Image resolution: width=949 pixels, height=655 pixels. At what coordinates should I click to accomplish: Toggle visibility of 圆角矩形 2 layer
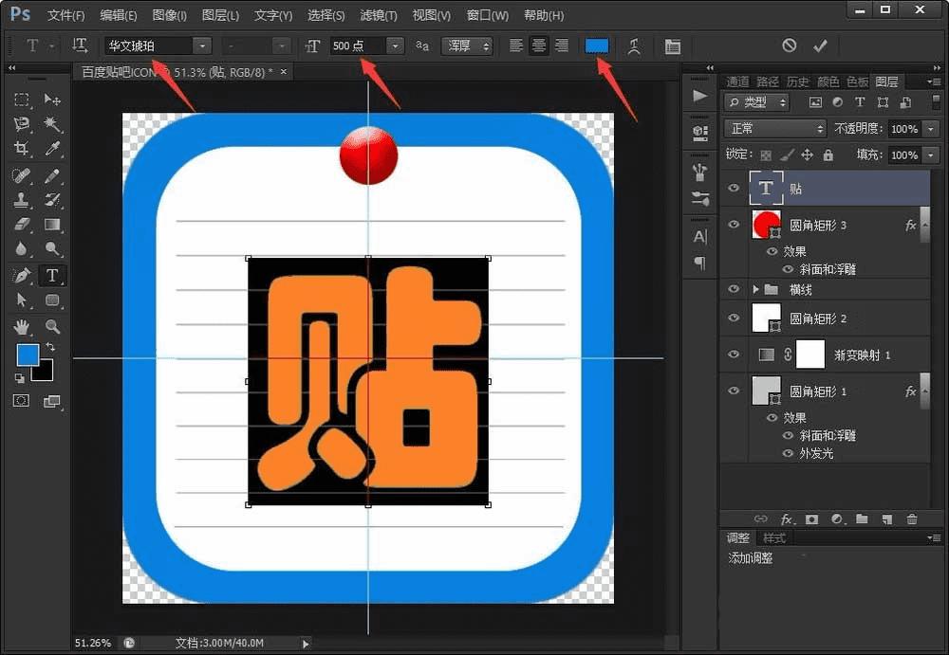click(x=733, y=318)
